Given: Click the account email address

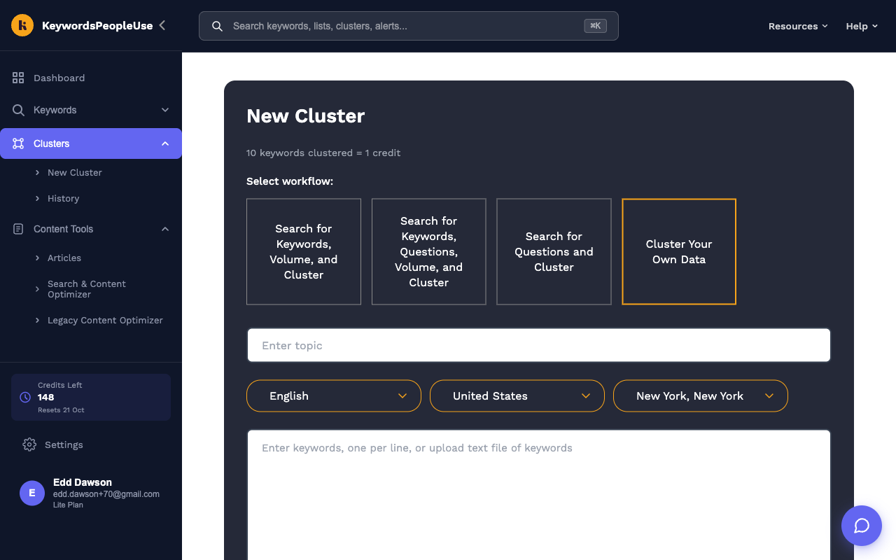Looking at the screenshot, I should [x=106, y=494].
